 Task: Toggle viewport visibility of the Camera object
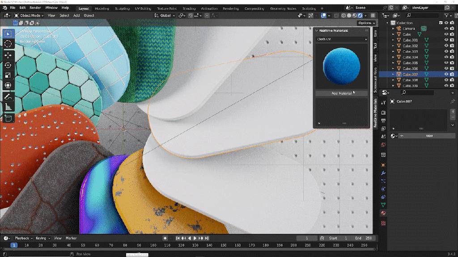point(446,29)
